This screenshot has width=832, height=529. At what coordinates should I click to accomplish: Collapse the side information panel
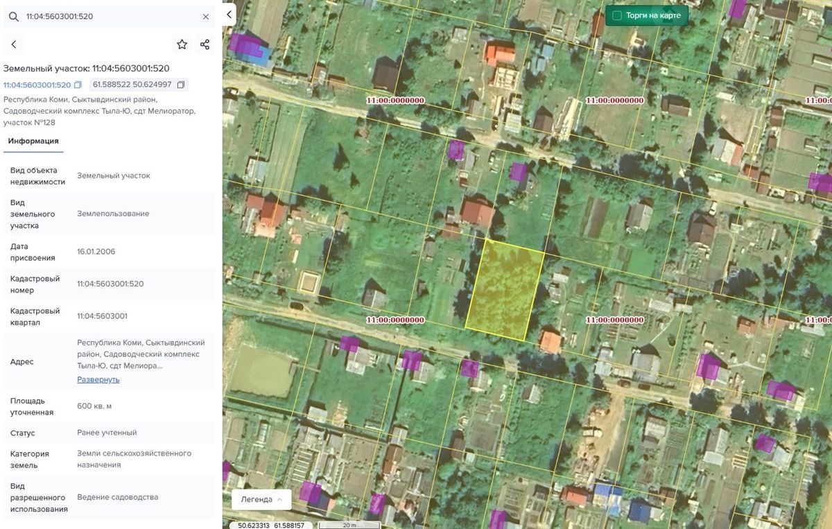point(229,15)
